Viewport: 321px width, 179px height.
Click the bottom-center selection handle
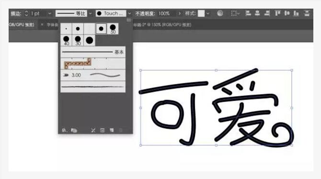coord(216,145)
